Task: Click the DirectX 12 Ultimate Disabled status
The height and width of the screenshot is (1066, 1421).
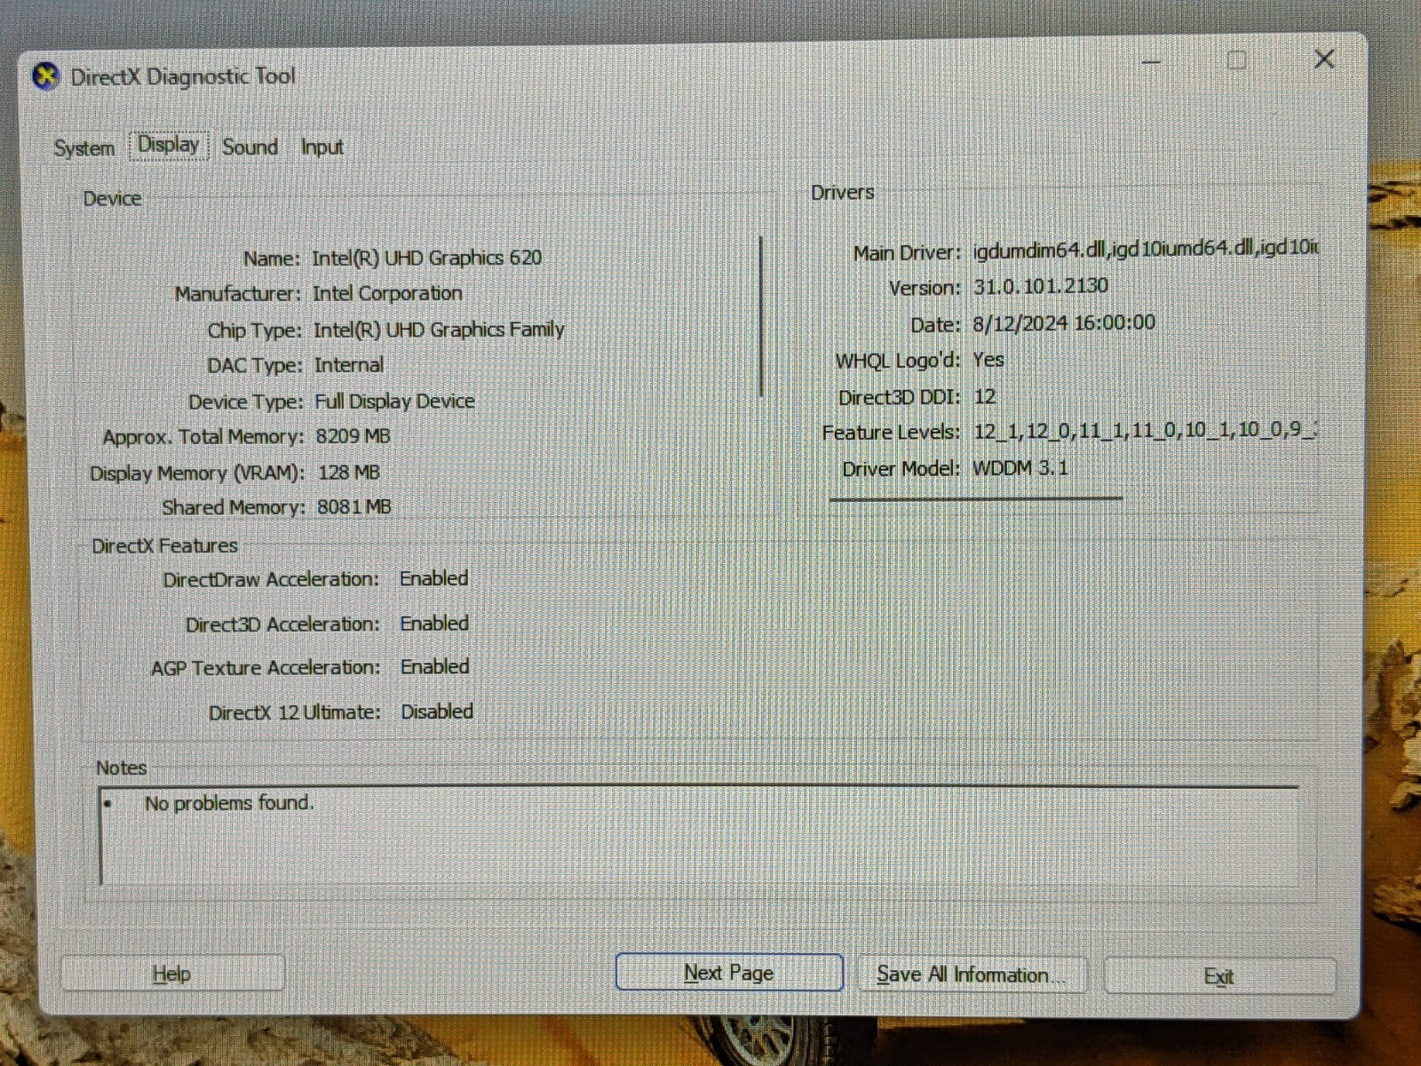Action: click(x=437, y=712)
